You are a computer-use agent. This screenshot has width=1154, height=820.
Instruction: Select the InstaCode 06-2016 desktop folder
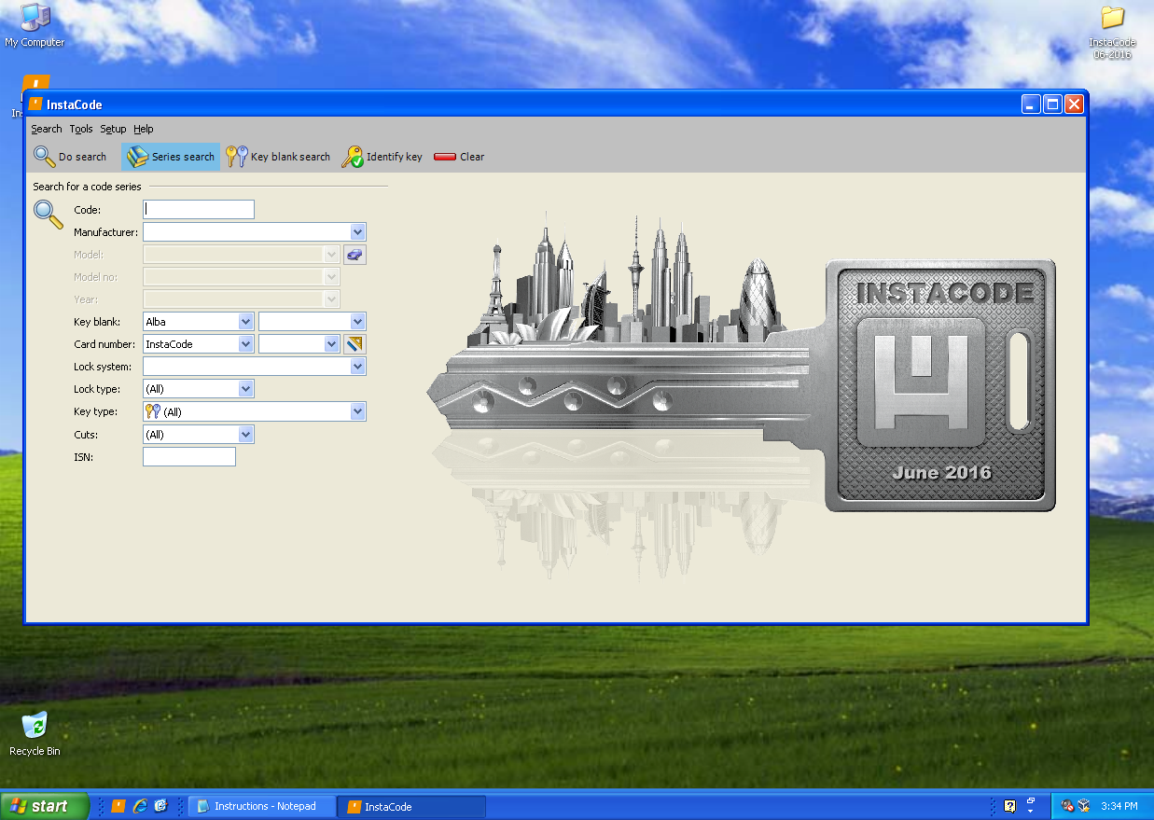coord(1112,33)
